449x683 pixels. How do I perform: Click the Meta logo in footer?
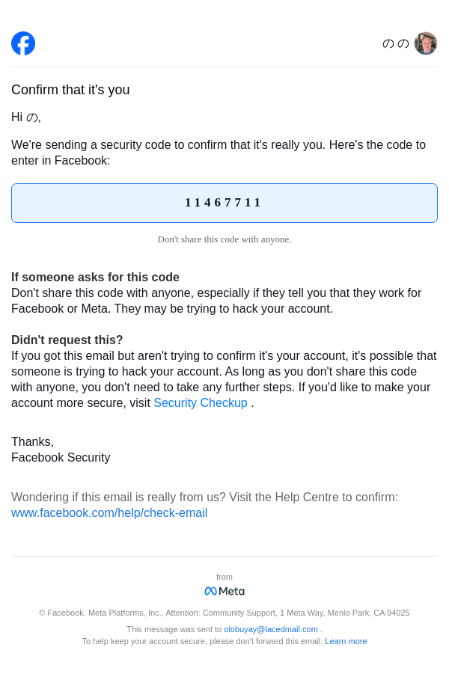coord(224,591)
